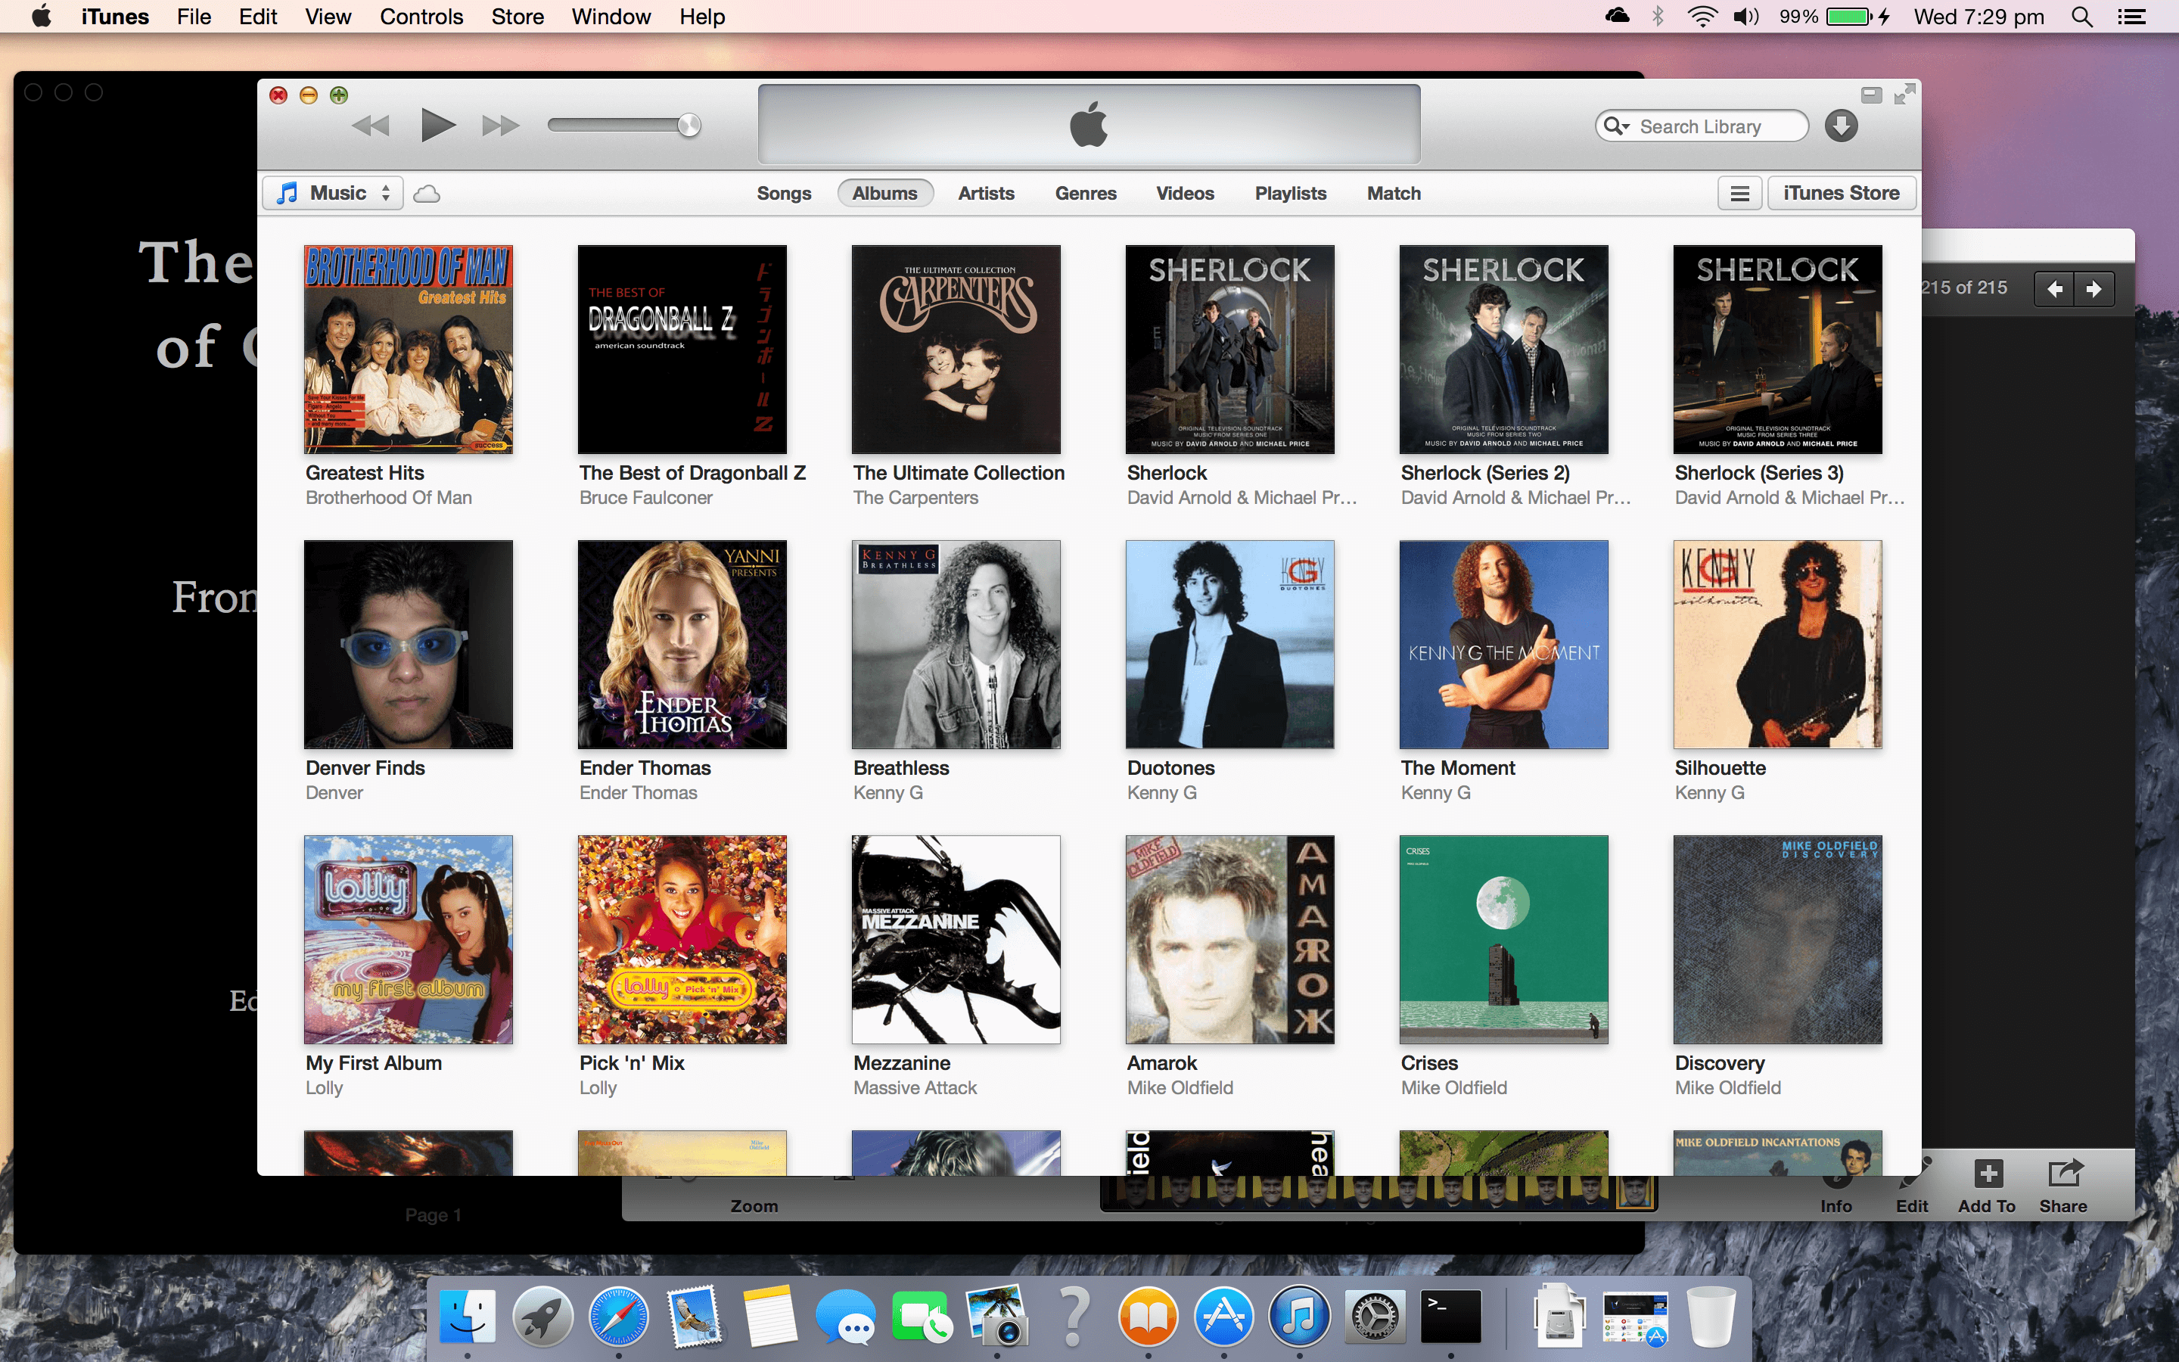Viewport: 2179px width, 1362px height.
Task: Open the Wi-Fi status menu
Action: pos(1701,16)
